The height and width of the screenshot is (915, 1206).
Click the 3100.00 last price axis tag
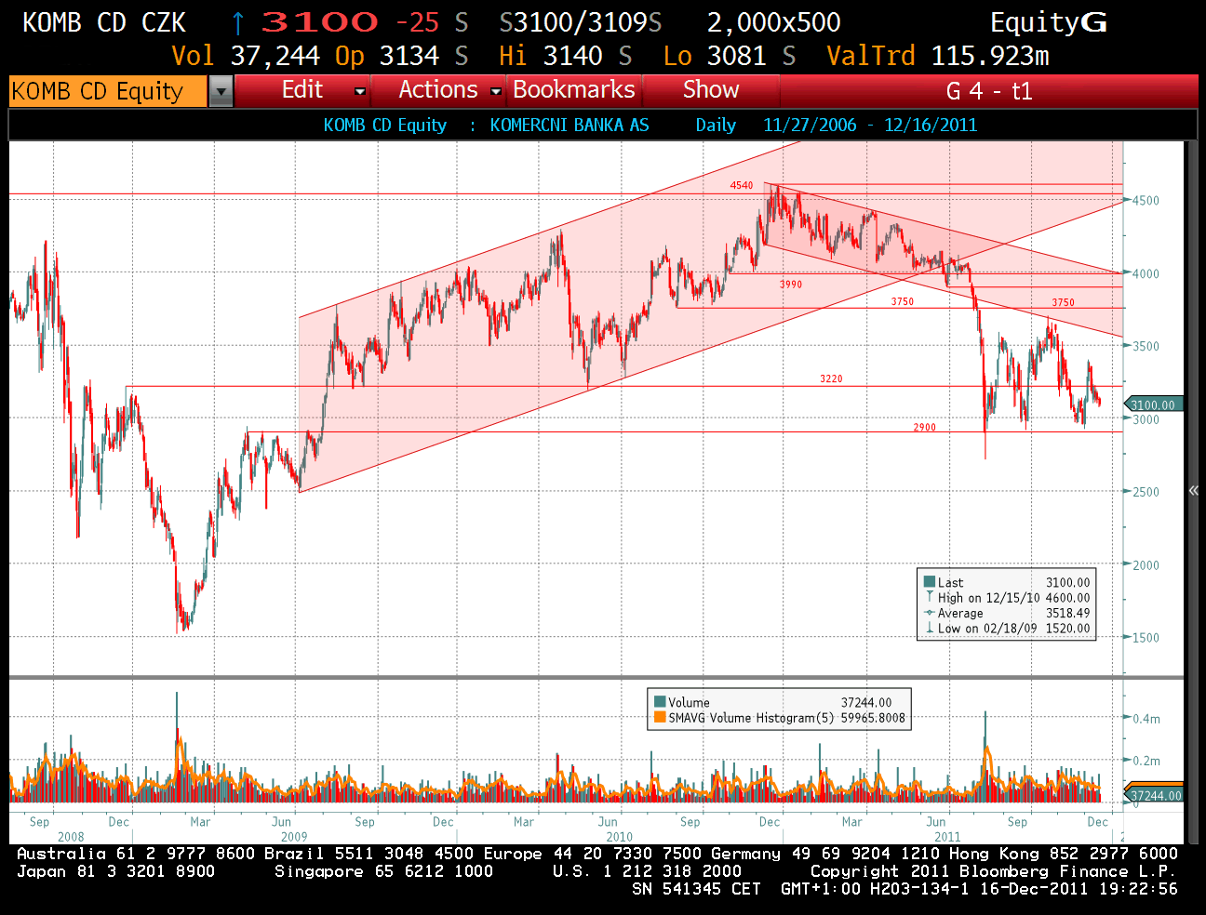1152,404
